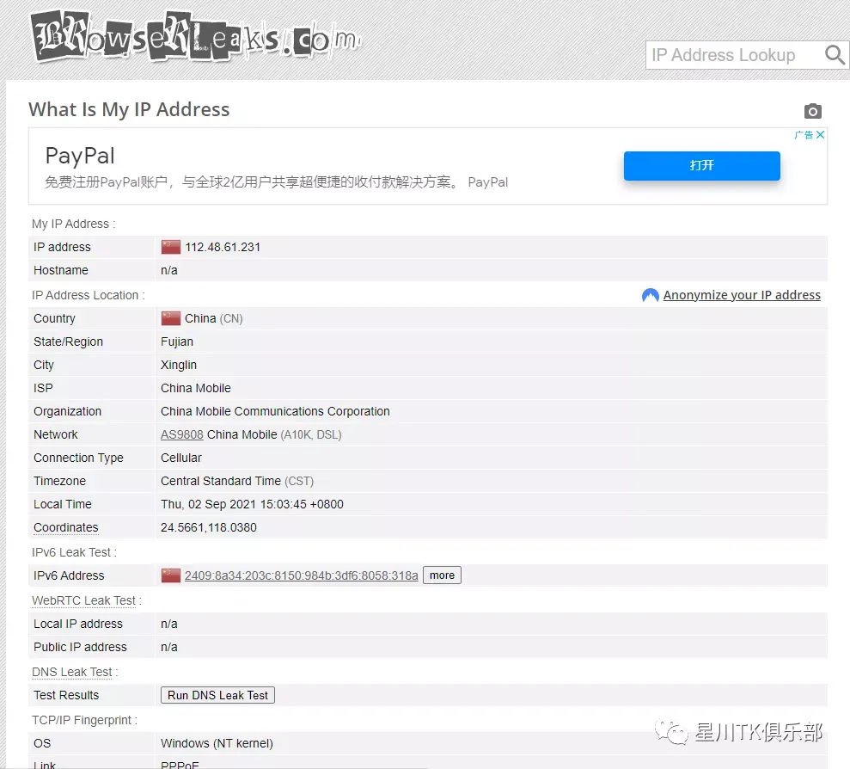Image resolution: width=850 pixels, height=769 pixels.
Task: Open the PayPal ad 打开 button
Action: (701, 165)
